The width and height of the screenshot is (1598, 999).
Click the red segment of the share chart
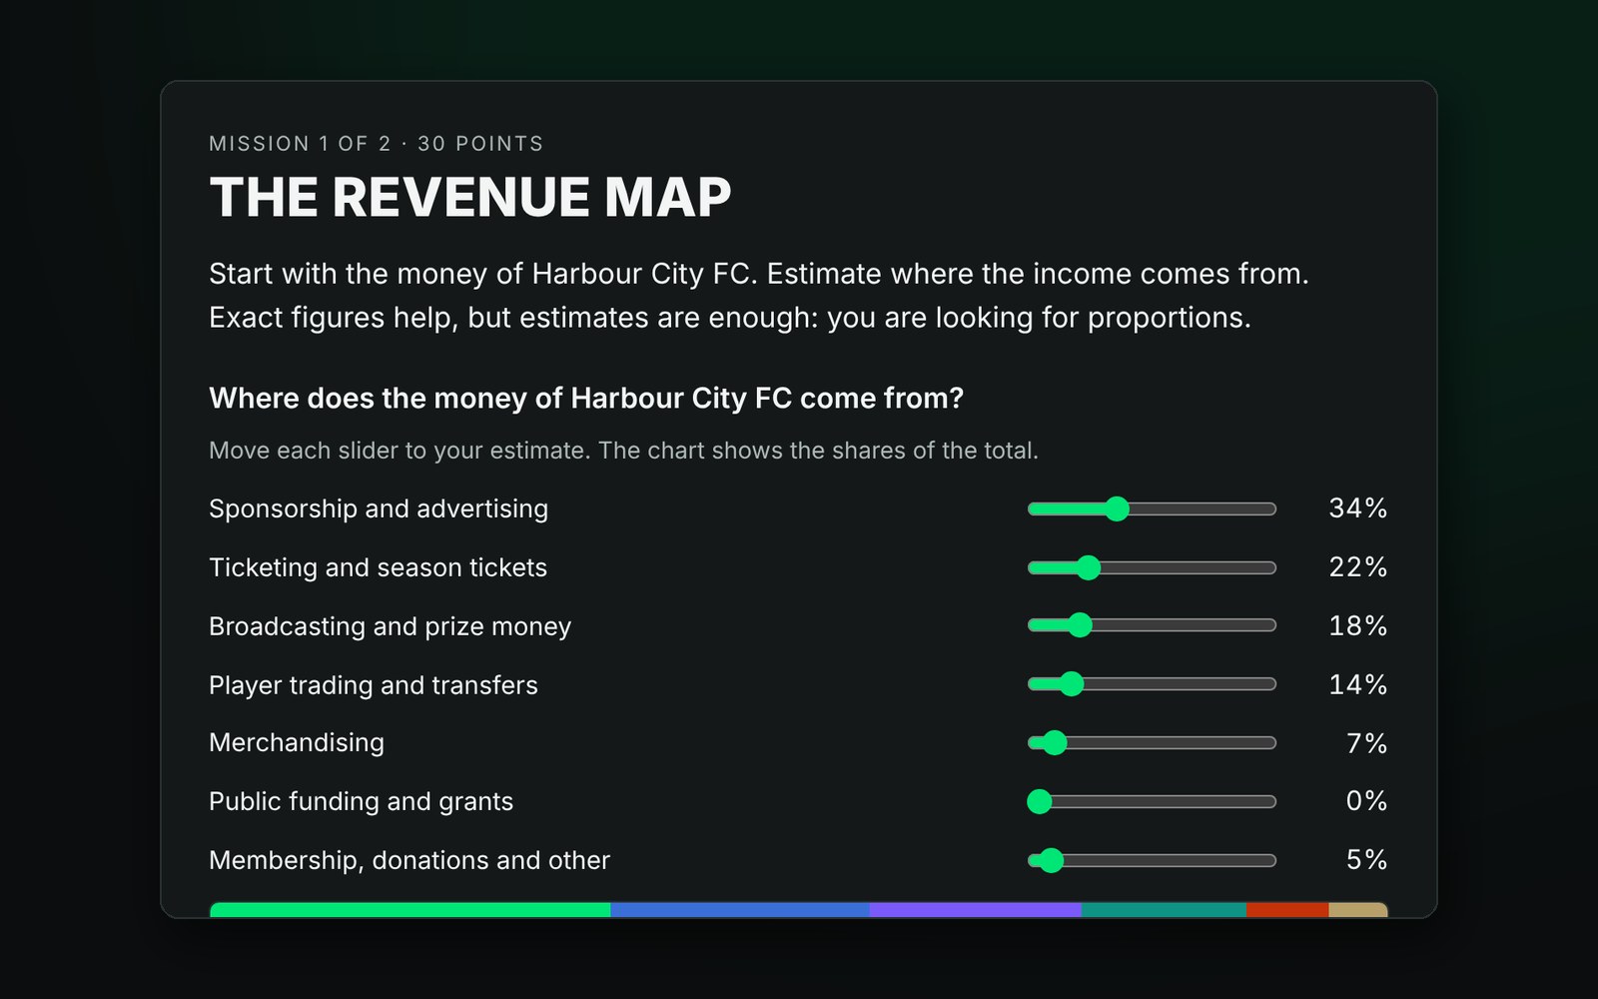pos(1287,910)
